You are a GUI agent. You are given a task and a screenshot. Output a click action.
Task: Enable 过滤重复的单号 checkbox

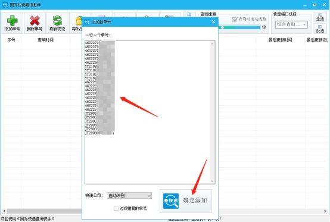(x=116, y=208)
